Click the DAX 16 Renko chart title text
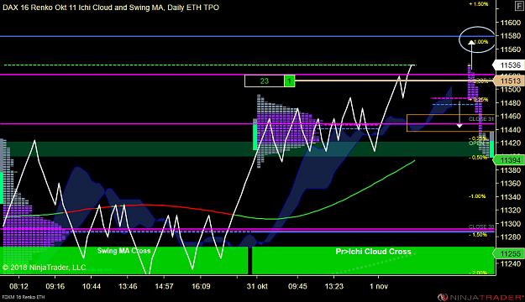525x302 pixels. [111, 8]
